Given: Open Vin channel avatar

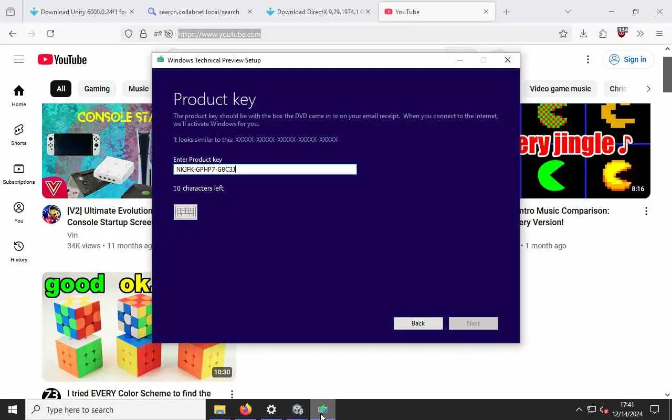Looking at the screenshot, I should (x=51, y=214).
